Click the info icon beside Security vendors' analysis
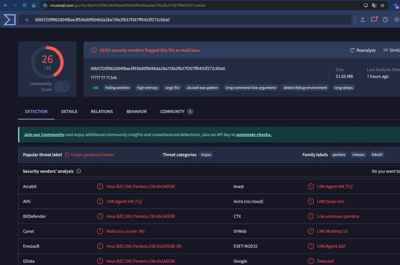Screen dimensions: 400x265 [x=78, y=171]
